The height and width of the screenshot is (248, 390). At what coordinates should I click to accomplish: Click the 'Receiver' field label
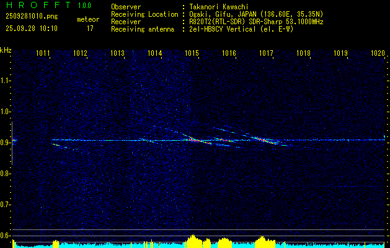click(126, 22)
